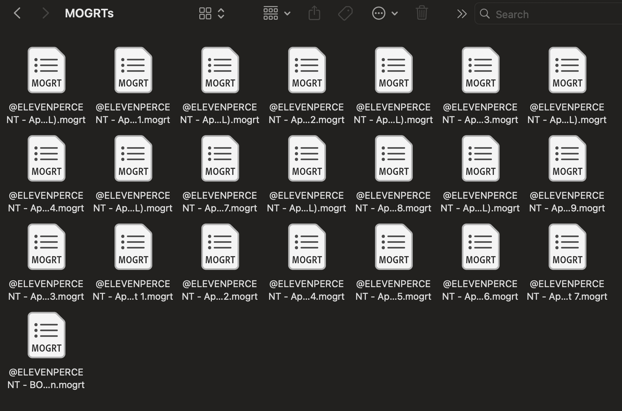Select the Ap...5.mogrt file in the third row
Image resolution: width=622 pixels, height=411 pixels.
pos(393,247)
